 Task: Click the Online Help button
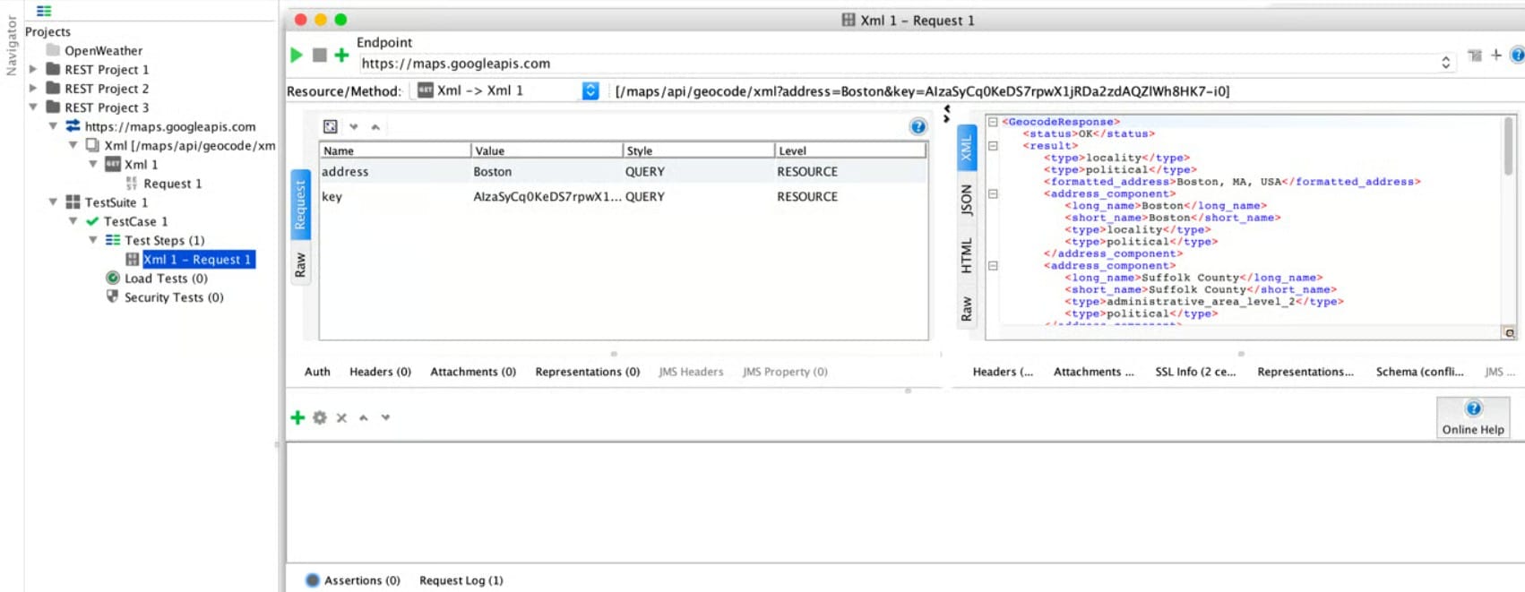pos(1473,417)
